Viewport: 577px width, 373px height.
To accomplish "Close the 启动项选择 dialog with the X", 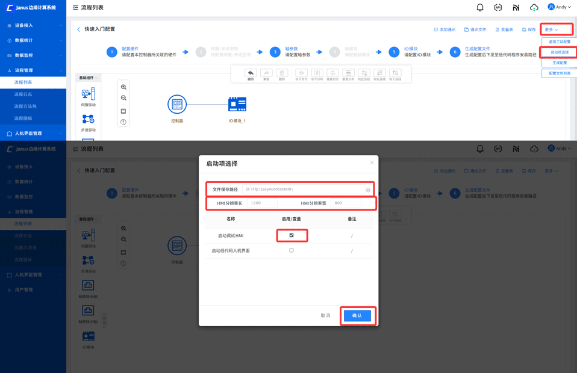I will click(x=372, y=162).
